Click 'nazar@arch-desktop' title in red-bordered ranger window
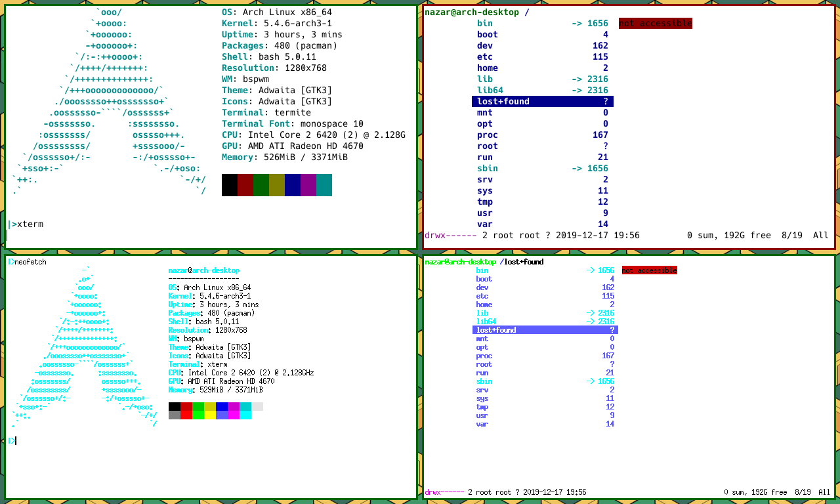This screenshot has height=504, width=840. (x=472, y=12)
